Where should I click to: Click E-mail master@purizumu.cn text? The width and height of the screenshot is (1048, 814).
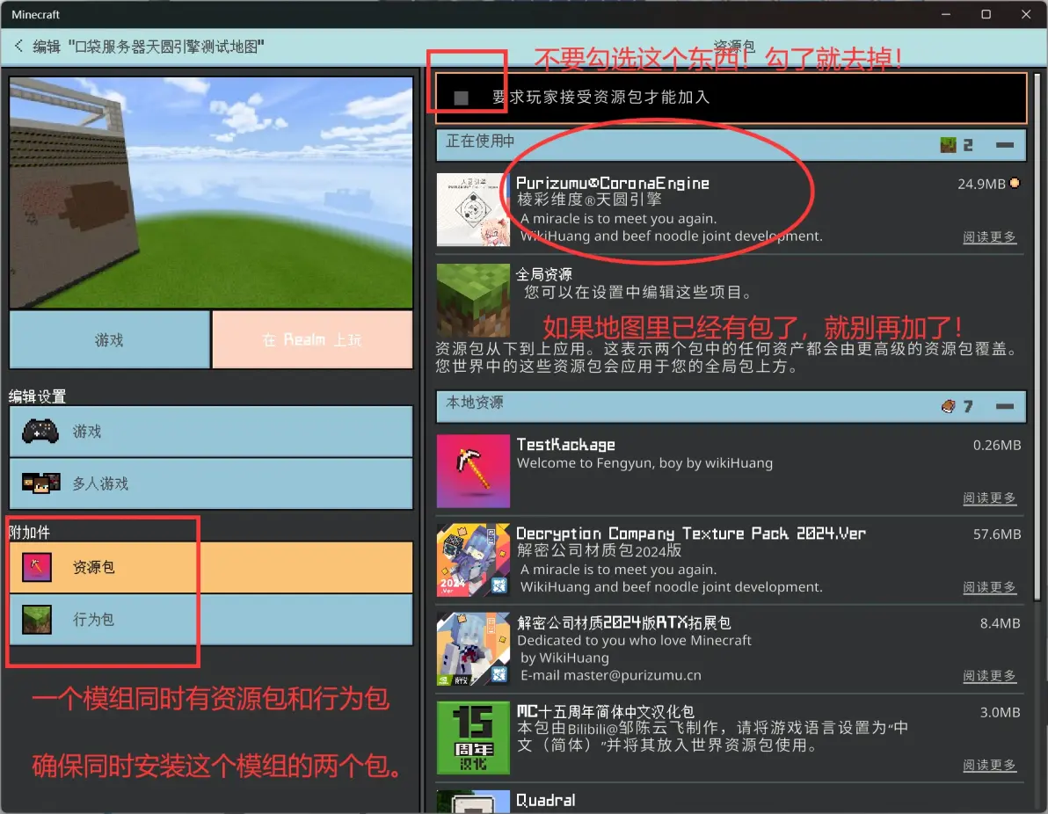(x=611, y=675)
